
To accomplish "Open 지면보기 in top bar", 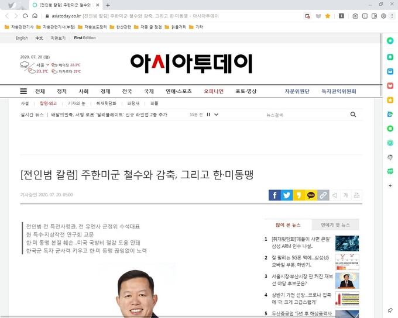I will click(58, 38).
